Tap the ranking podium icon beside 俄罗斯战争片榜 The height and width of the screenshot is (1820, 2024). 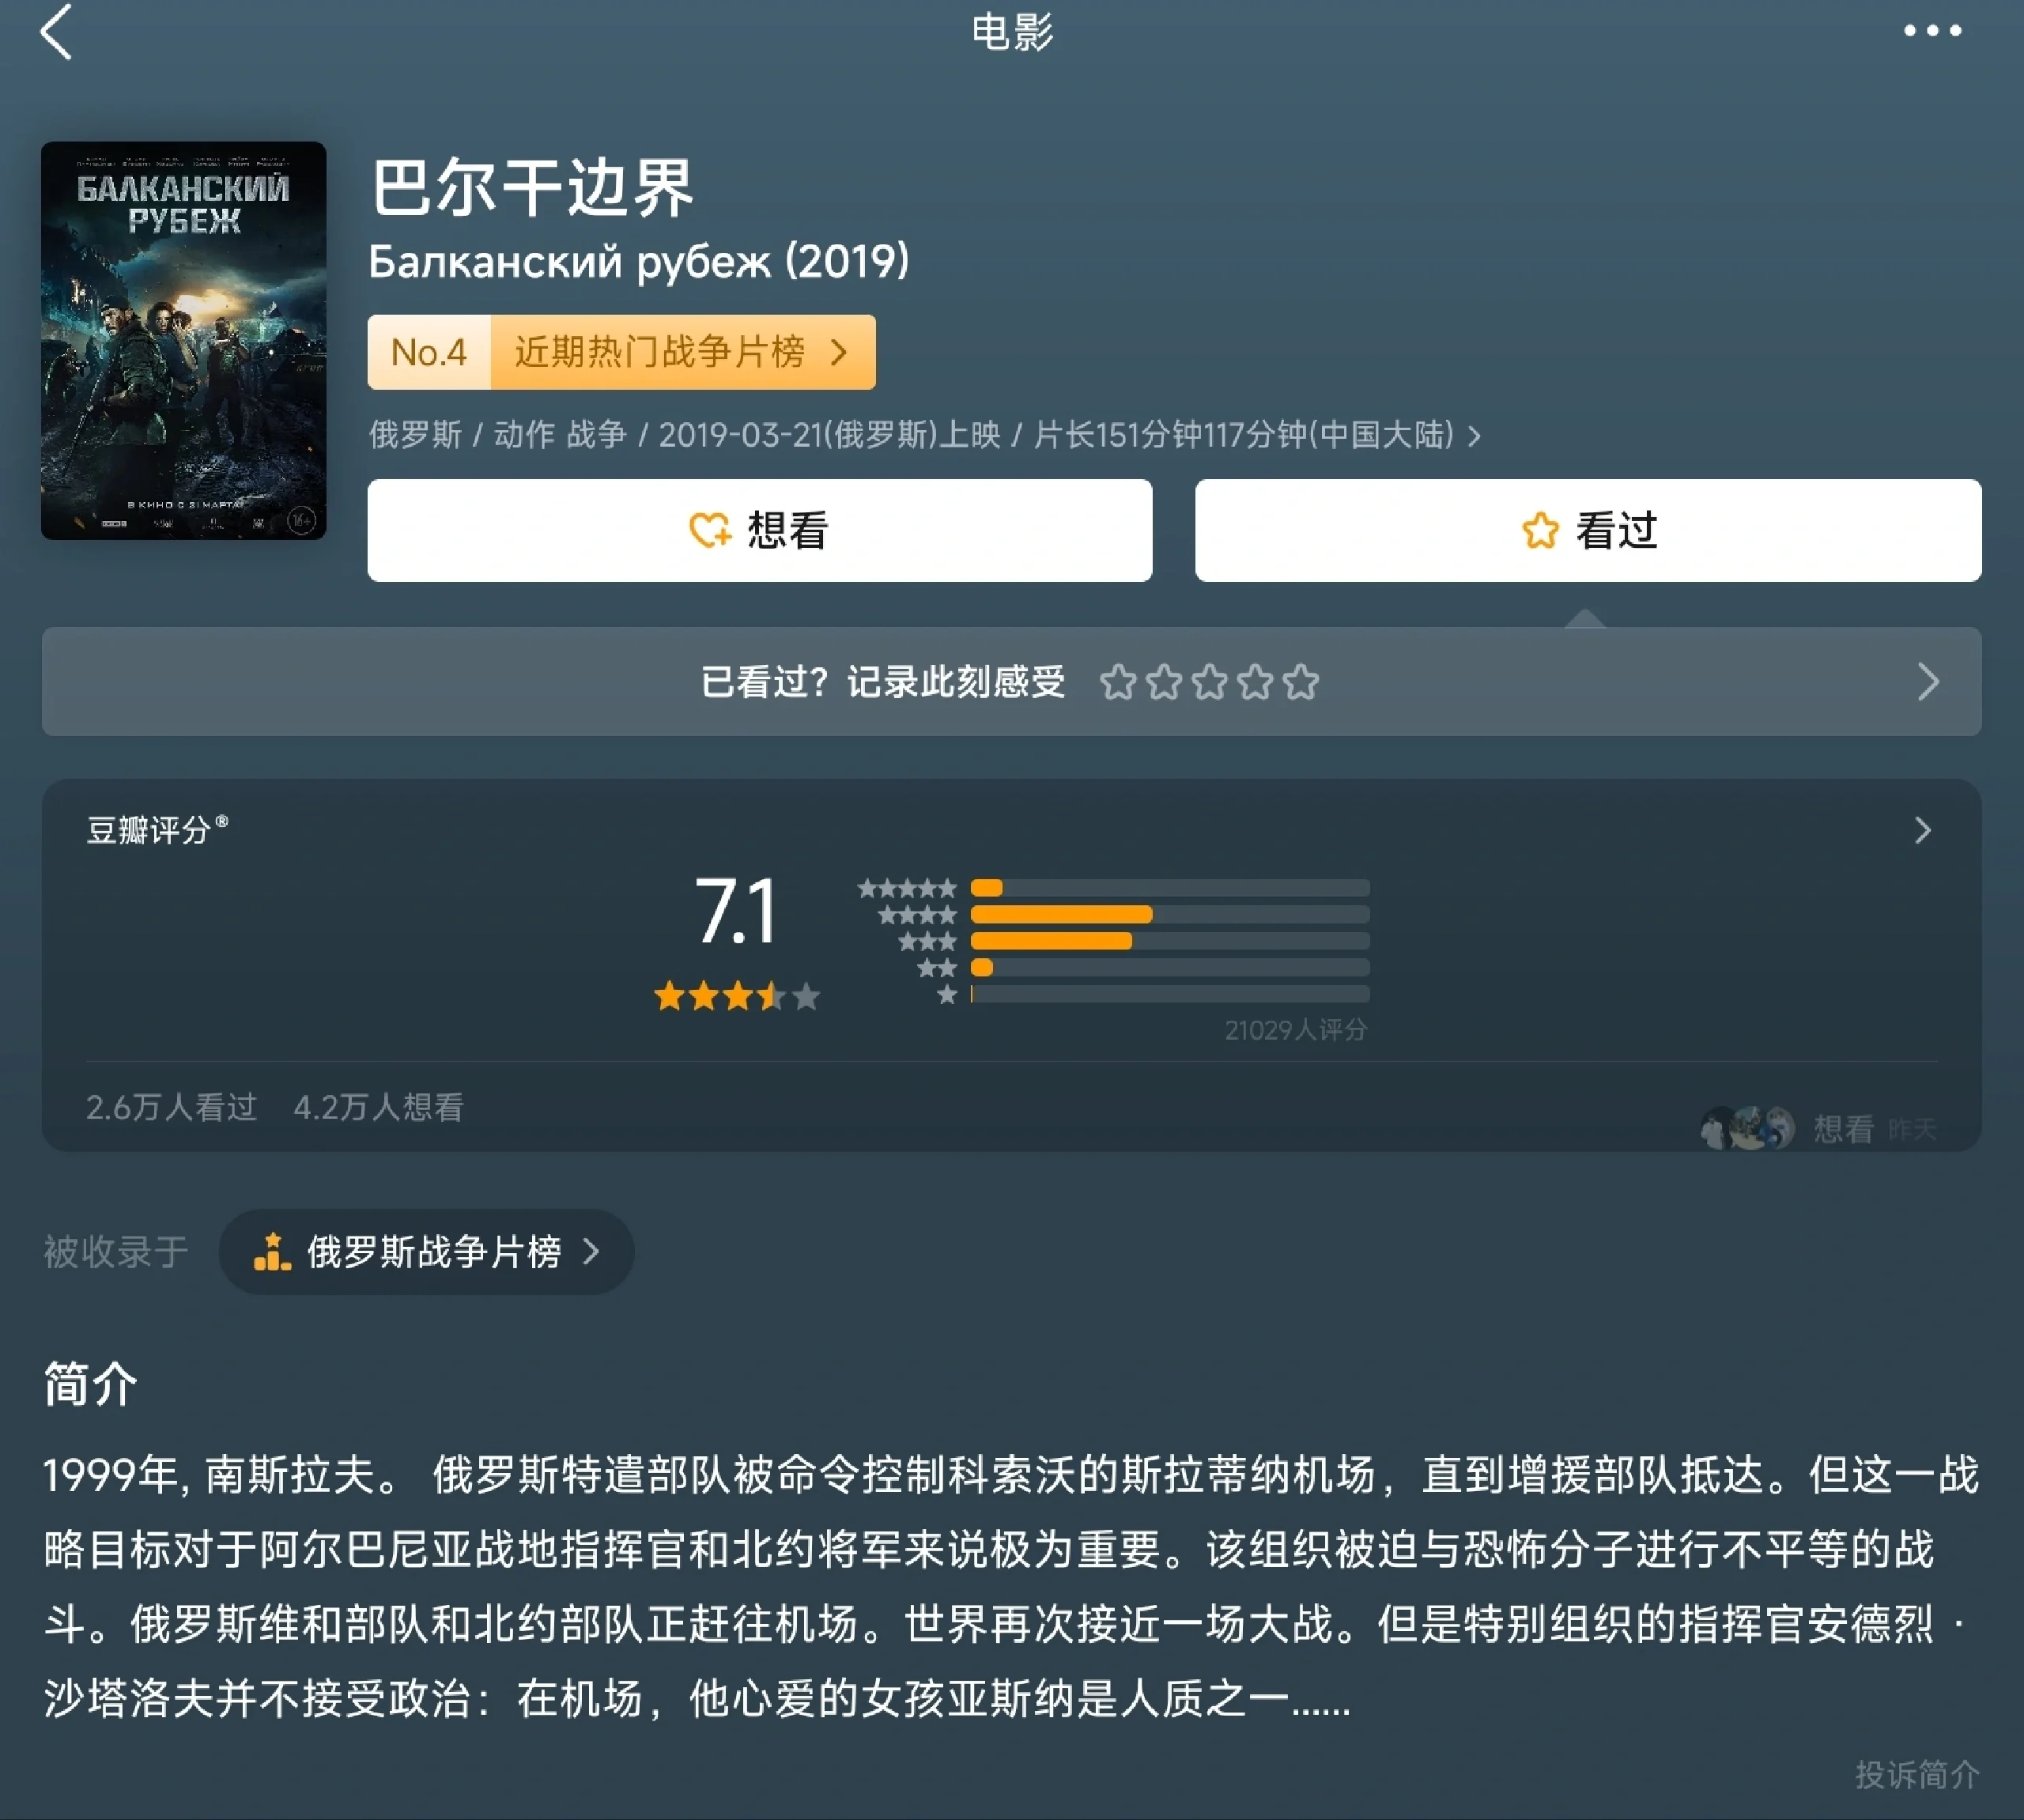[x=272, y=1252]
